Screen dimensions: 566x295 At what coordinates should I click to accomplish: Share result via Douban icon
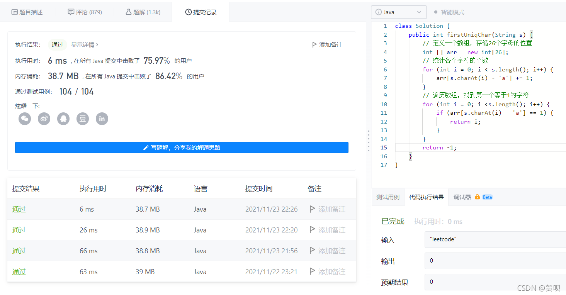tap(83, 119)
